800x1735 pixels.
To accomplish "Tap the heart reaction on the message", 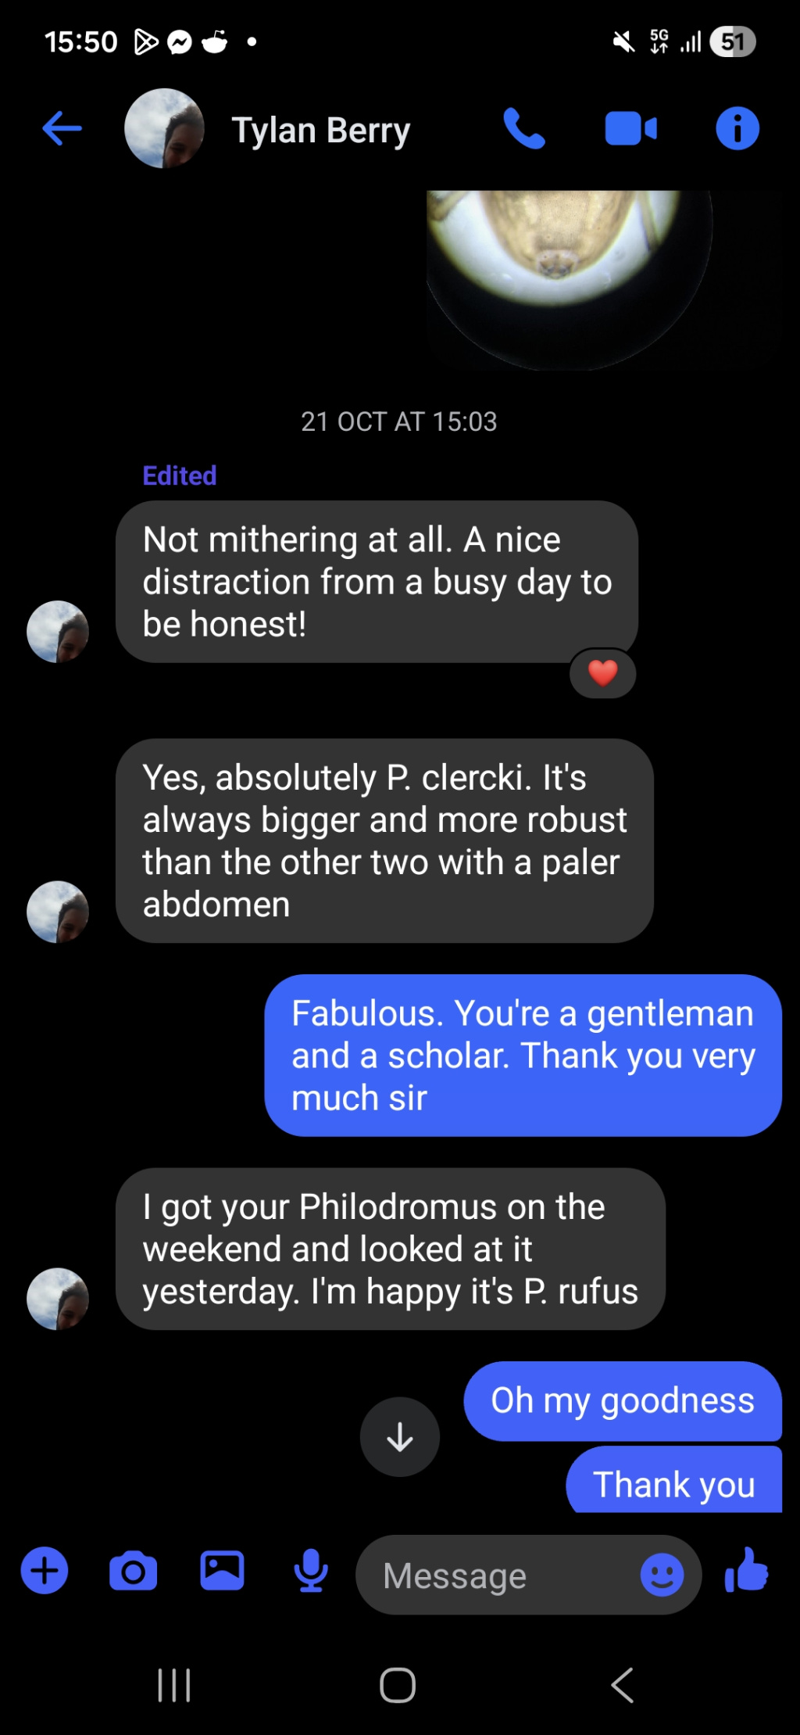I will tap(602, 673).
